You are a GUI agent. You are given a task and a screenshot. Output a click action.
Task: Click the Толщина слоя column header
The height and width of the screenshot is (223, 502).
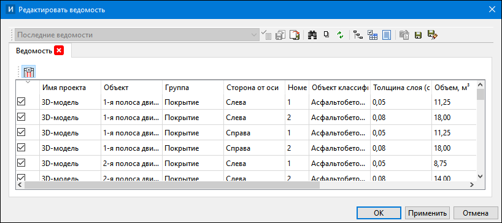coord(401,88)
